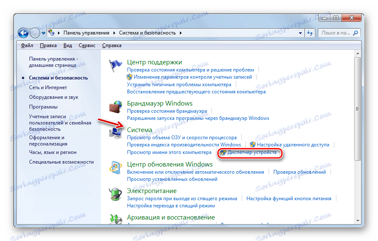Select Система и безопасность in sidebar
Viewport: 378px width, 241px height.
tap(58, 78)
